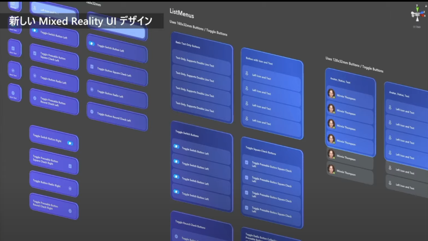Screen dimensions: 428x241
Task: Click the gray center cube of scene gizmo
Action: pyautogui.click(x=417, y=14)
